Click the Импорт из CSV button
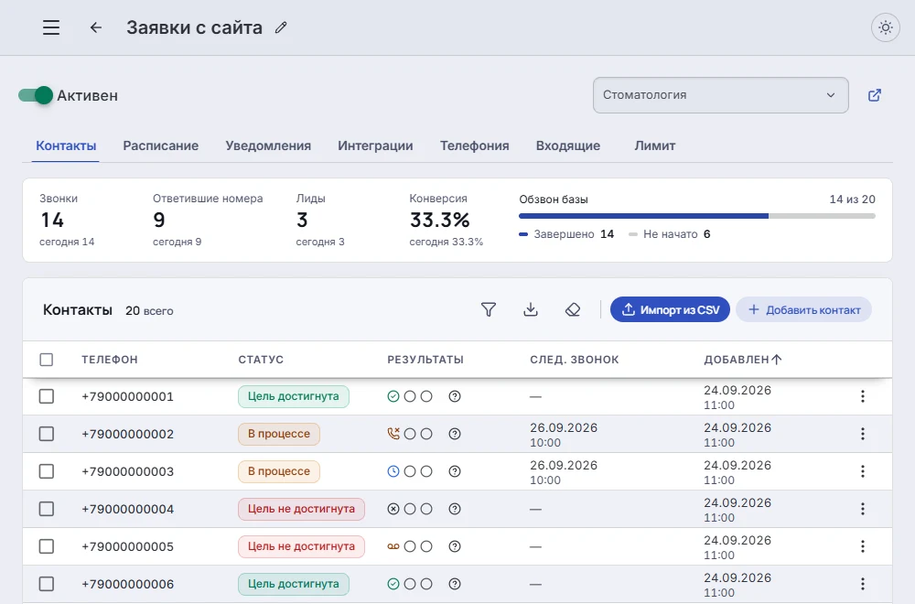This screenshot has width=915, height=604. pos(670,309)
